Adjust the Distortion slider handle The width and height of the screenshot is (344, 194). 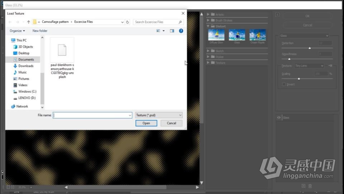[310, 48]
